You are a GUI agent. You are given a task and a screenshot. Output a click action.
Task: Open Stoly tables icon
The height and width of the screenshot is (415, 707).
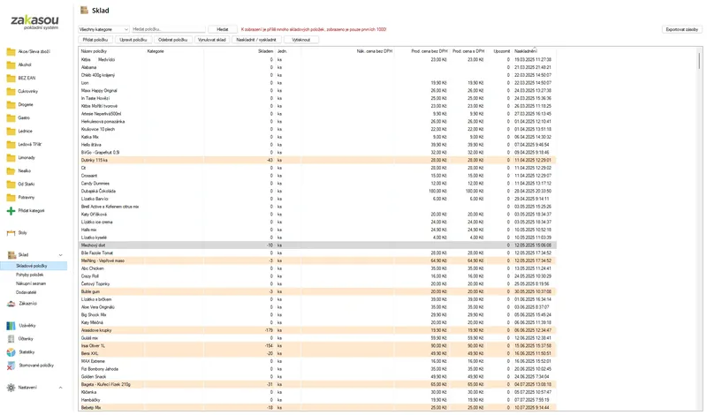tap(11, 233)
